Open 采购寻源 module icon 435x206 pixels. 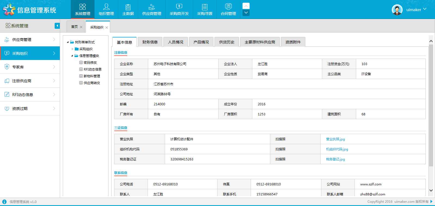(x=205, y=9)
